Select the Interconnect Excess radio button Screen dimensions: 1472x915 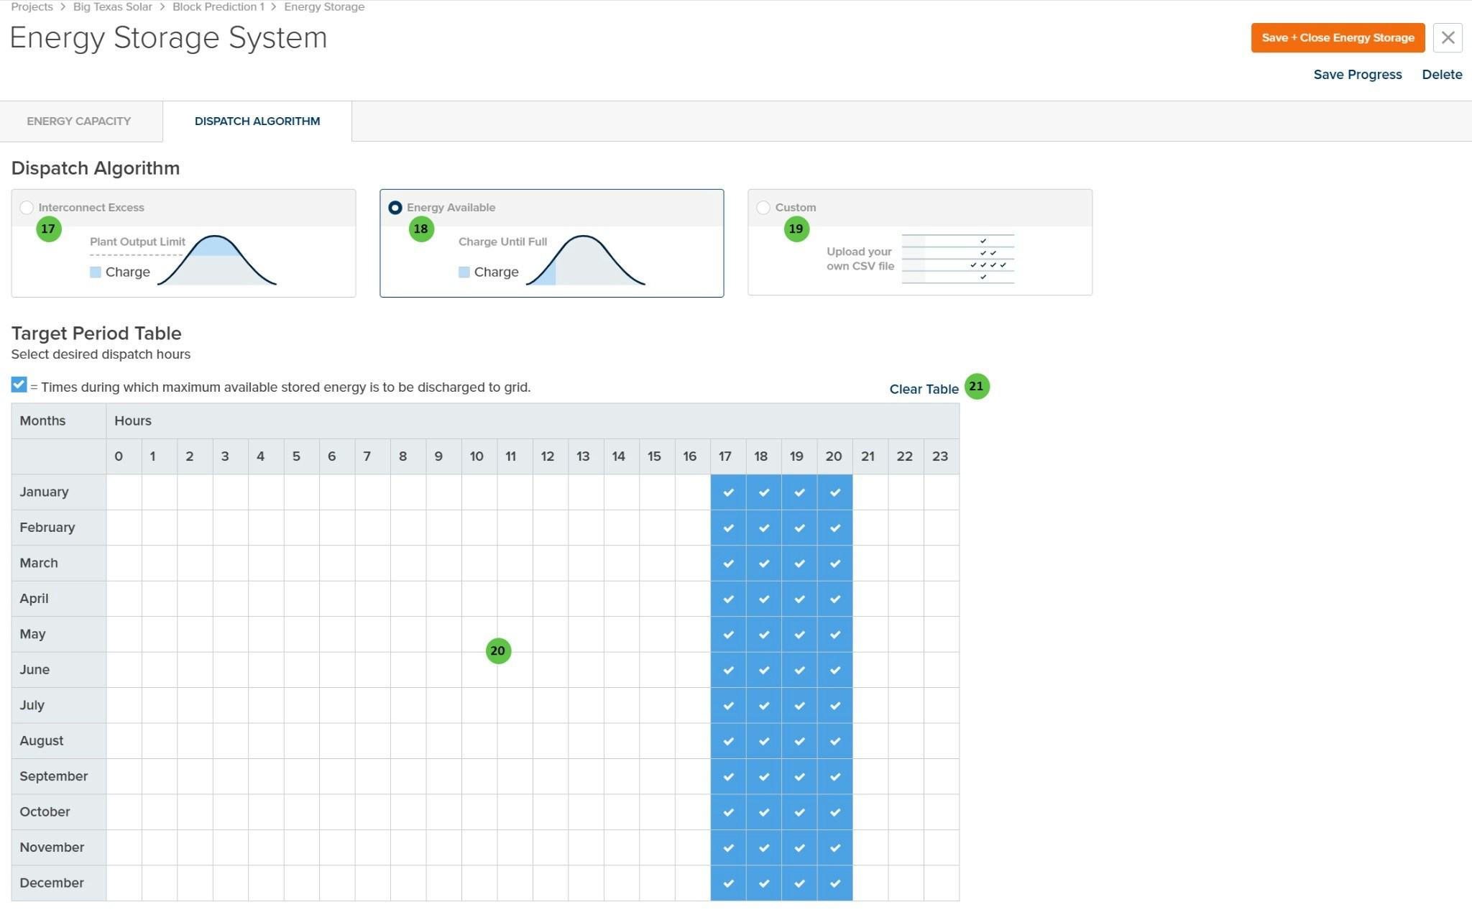(x=27, y=208)
